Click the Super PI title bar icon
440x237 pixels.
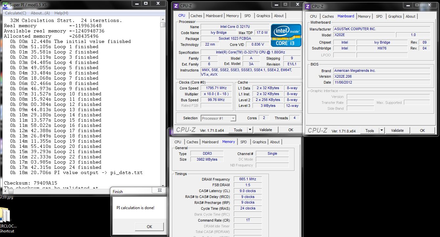point(5,5)
